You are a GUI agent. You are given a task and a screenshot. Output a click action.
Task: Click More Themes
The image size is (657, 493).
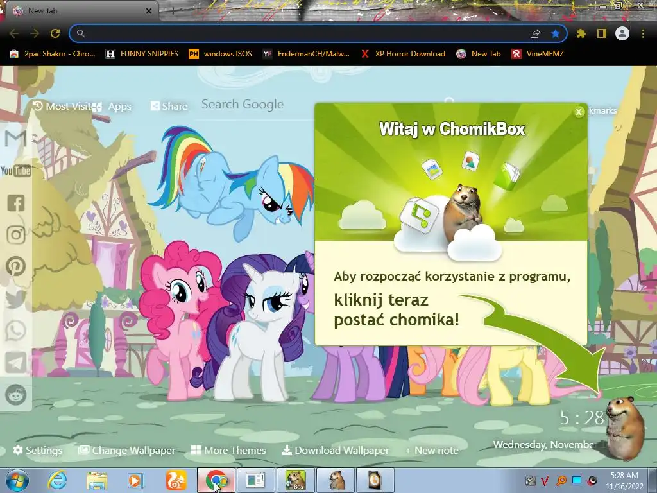tap(228, 450)
